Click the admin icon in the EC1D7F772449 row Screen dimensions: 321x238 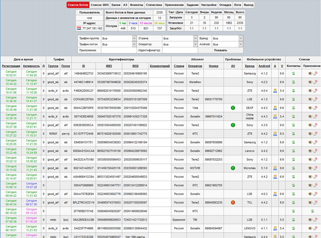(275, 134)
